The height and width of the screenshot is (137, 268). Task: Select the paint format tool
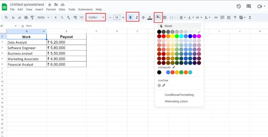tap(32, 17)
